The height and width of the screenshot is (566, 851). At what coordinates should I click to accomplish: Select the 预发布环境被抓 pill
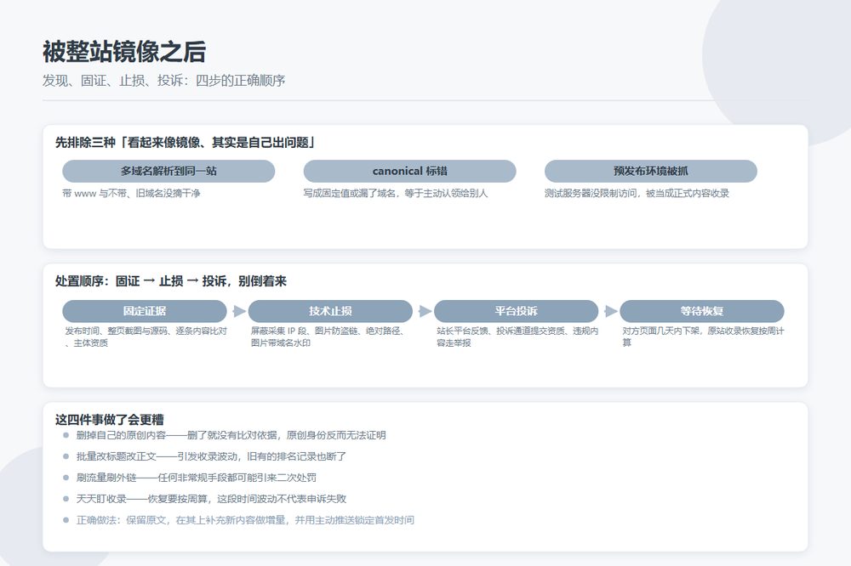click(651, 172)
